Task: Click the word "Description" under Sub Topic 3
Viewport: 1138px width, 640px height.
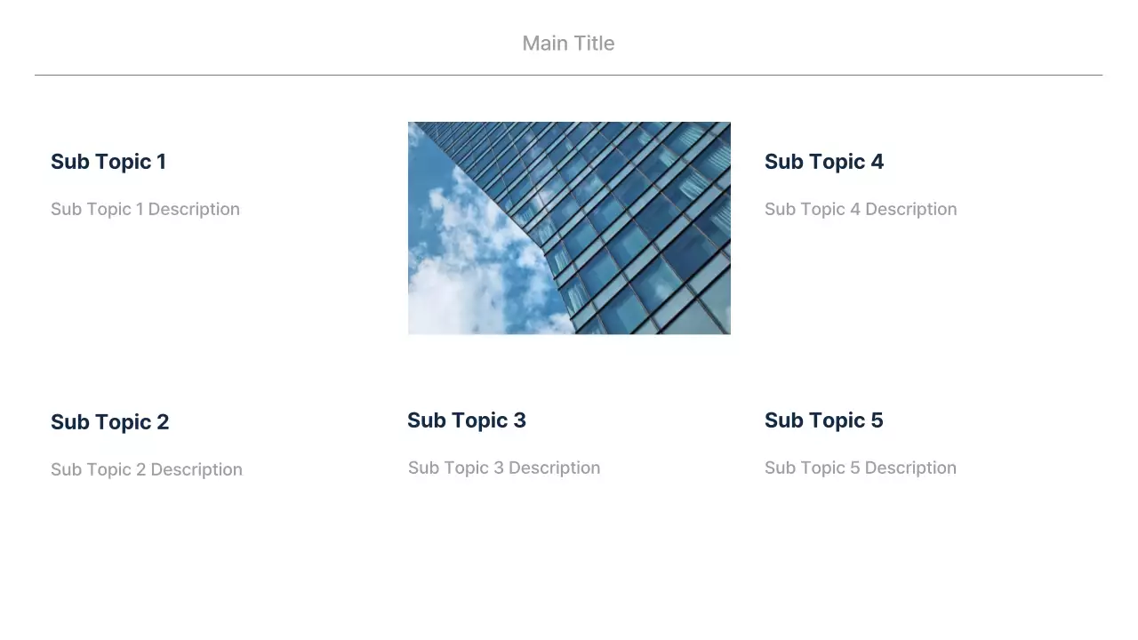Action: tap(554, 468)
